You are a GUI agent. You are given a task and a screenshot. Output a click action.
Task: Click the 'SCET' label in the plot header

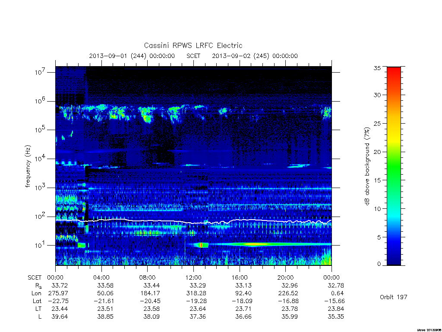[193, 56]
